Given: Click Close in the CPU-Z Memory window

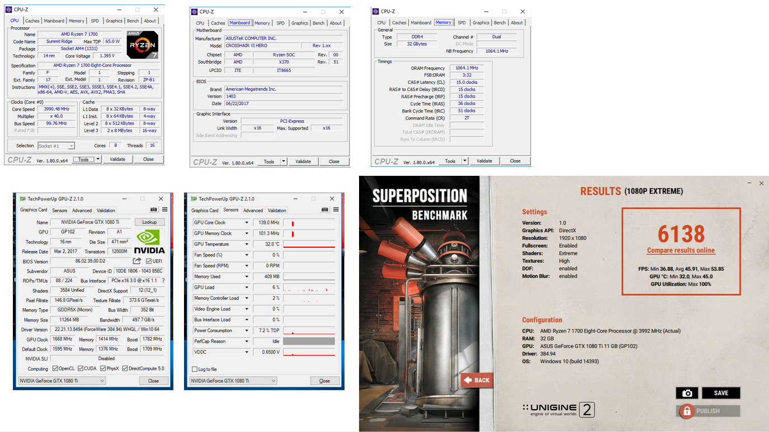Looking at the screenshot, I should pos(515,161).
